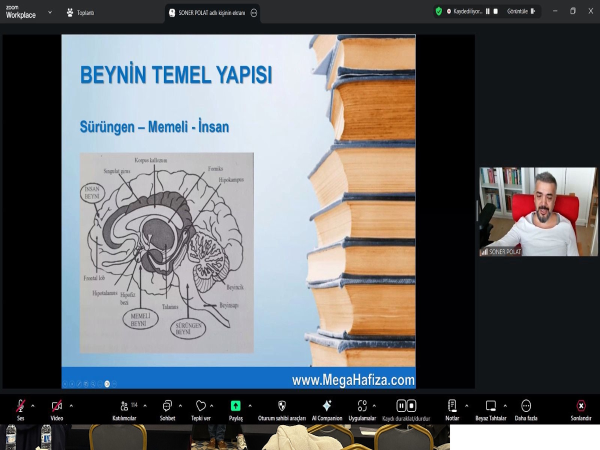The height and width of the screenshot is (450, 600).
Task: Click SONER POLAT's video thumbnail
Action: coord(538,211)
